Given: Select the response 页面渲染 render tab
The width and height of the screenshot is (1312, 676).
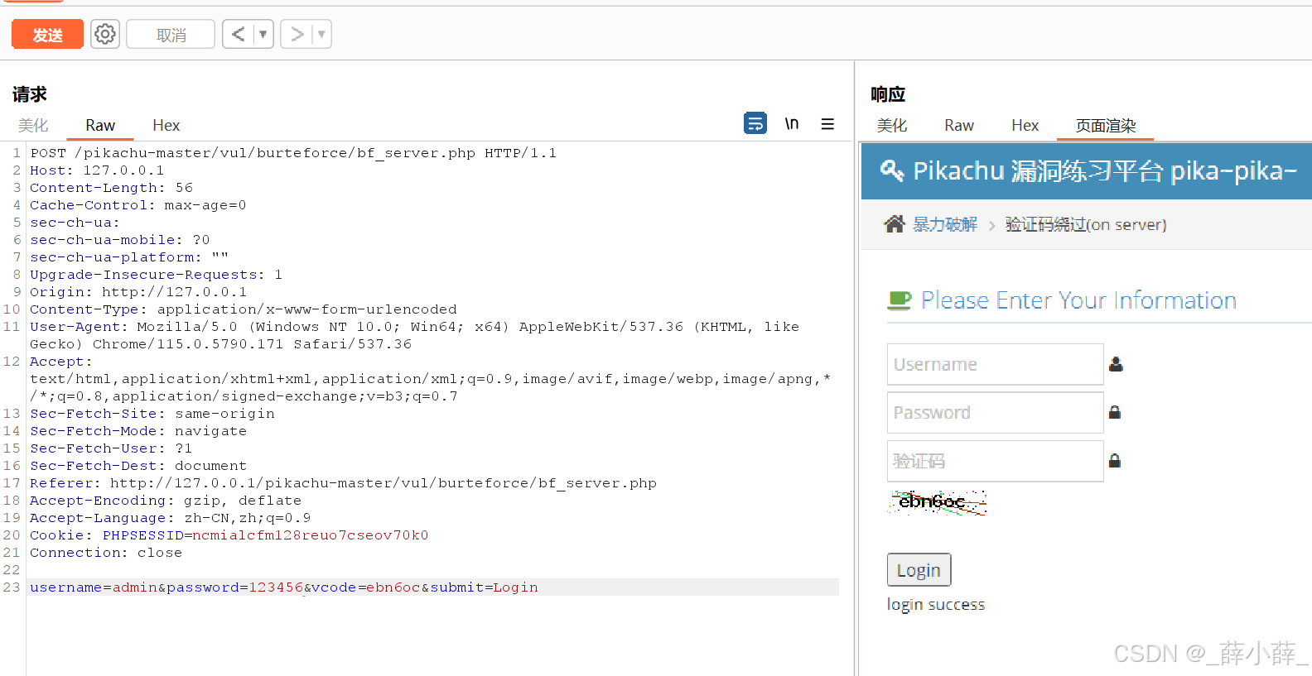Looking at the screenshot, I should pos(1106,126).
